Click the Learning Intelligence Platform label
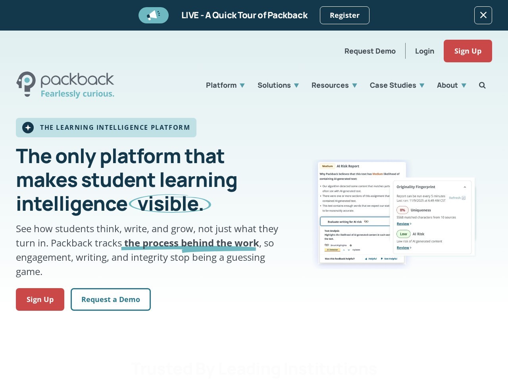 click(115, 127)
